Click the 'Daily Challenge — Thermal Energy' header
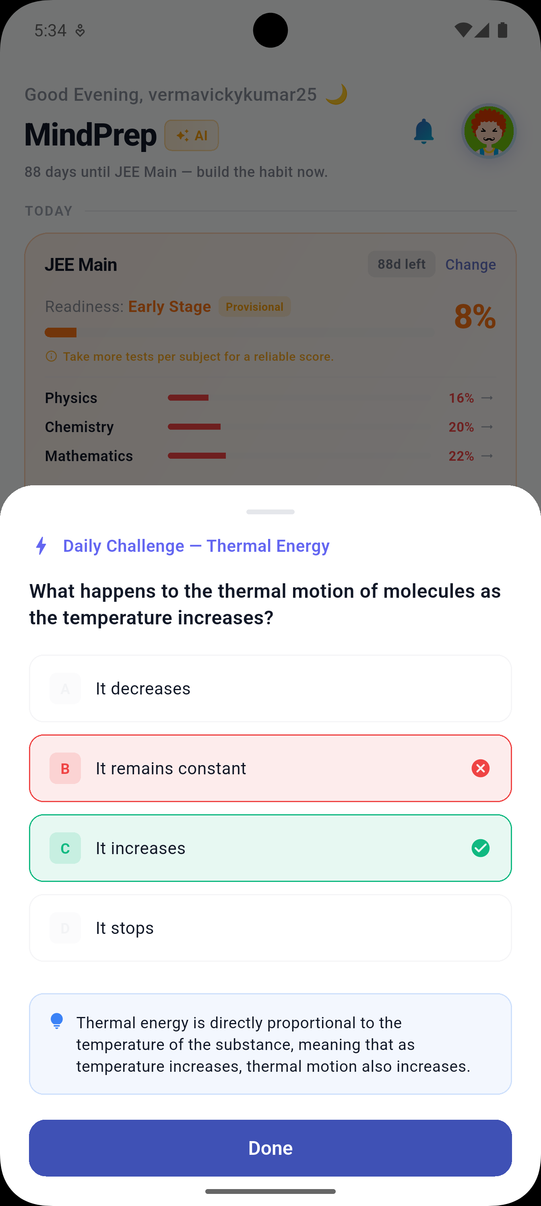This screenshot has height=1206, width=541. coord(196,546)
